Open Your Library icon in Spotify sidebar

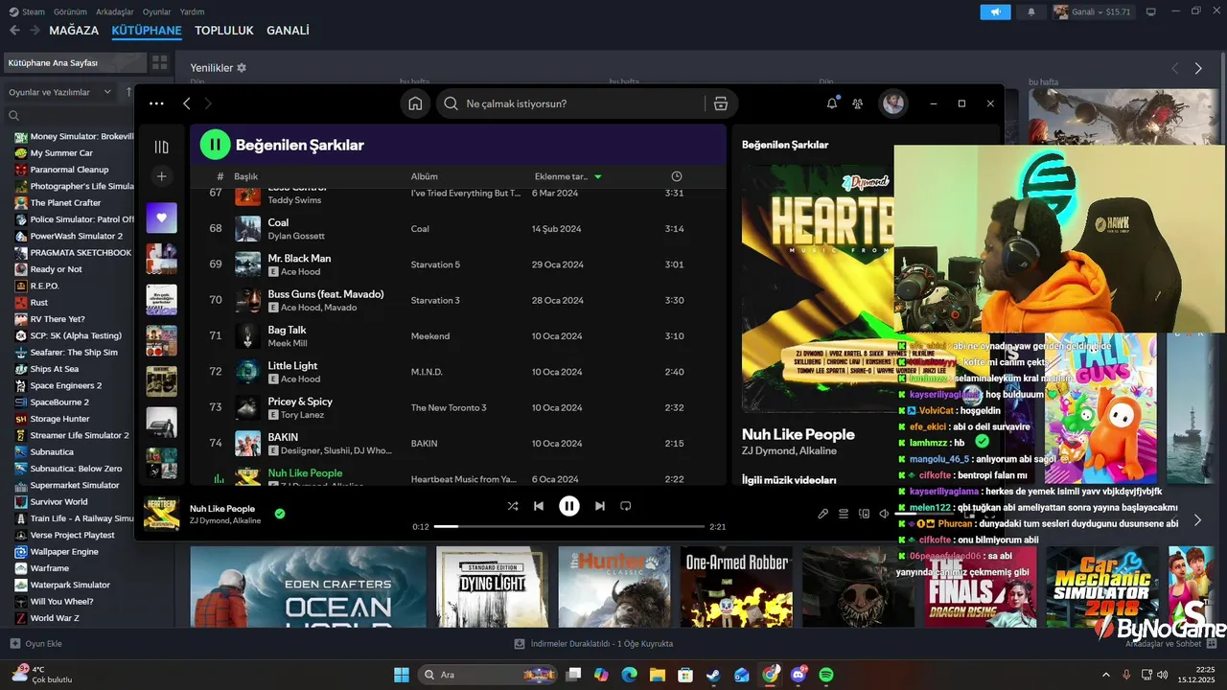(161, 147)
